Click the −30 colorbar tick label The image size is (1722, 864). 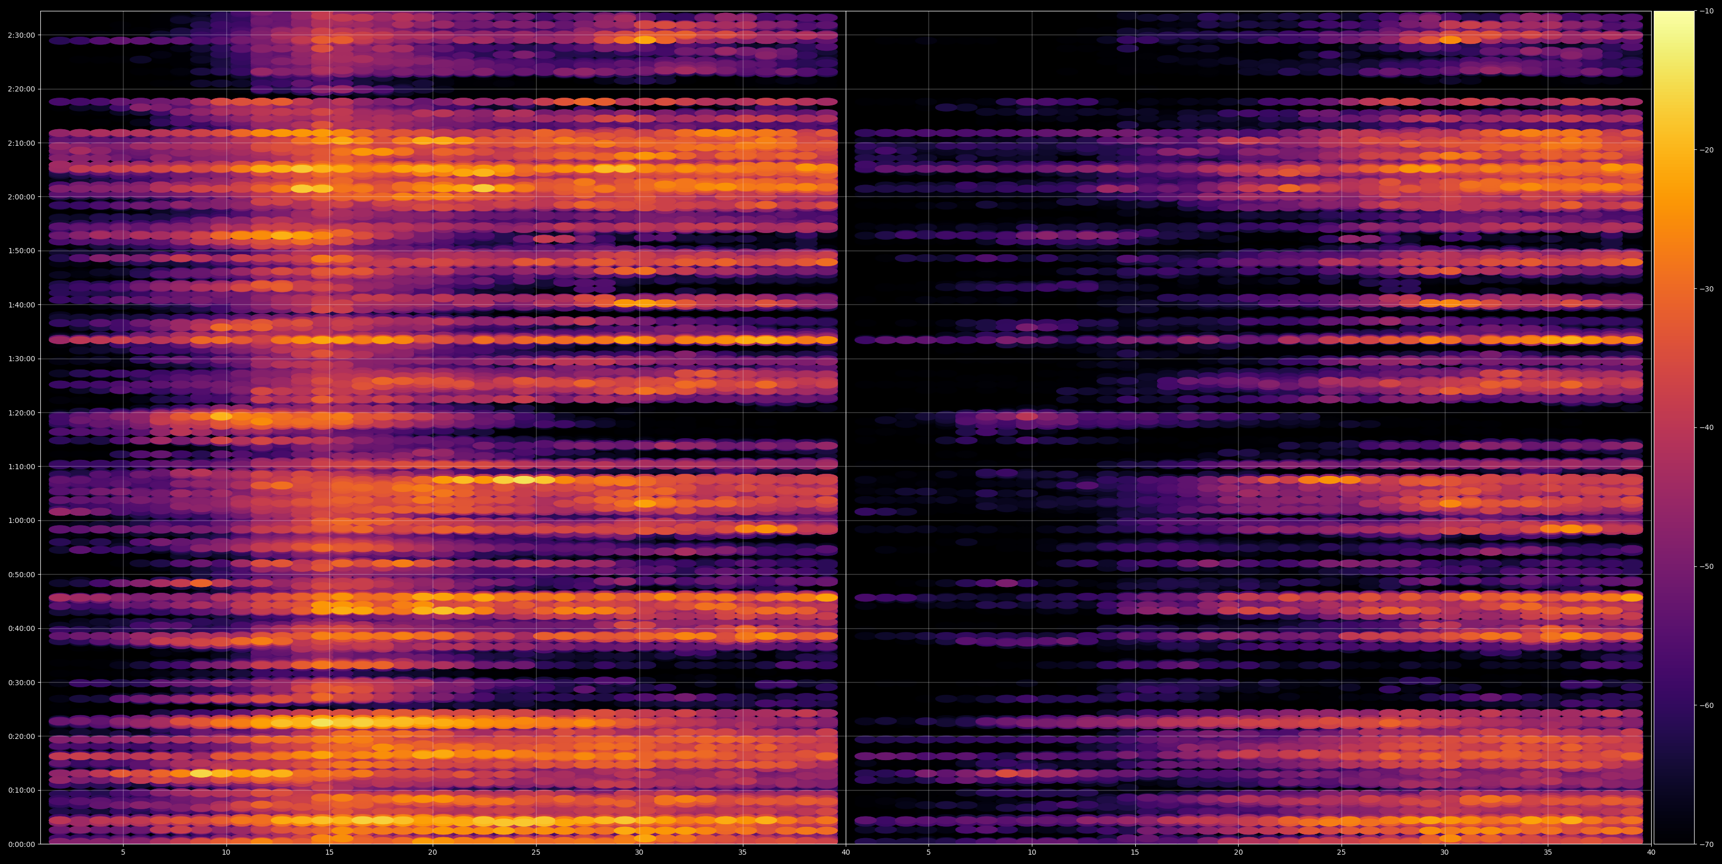[1706, 289]
